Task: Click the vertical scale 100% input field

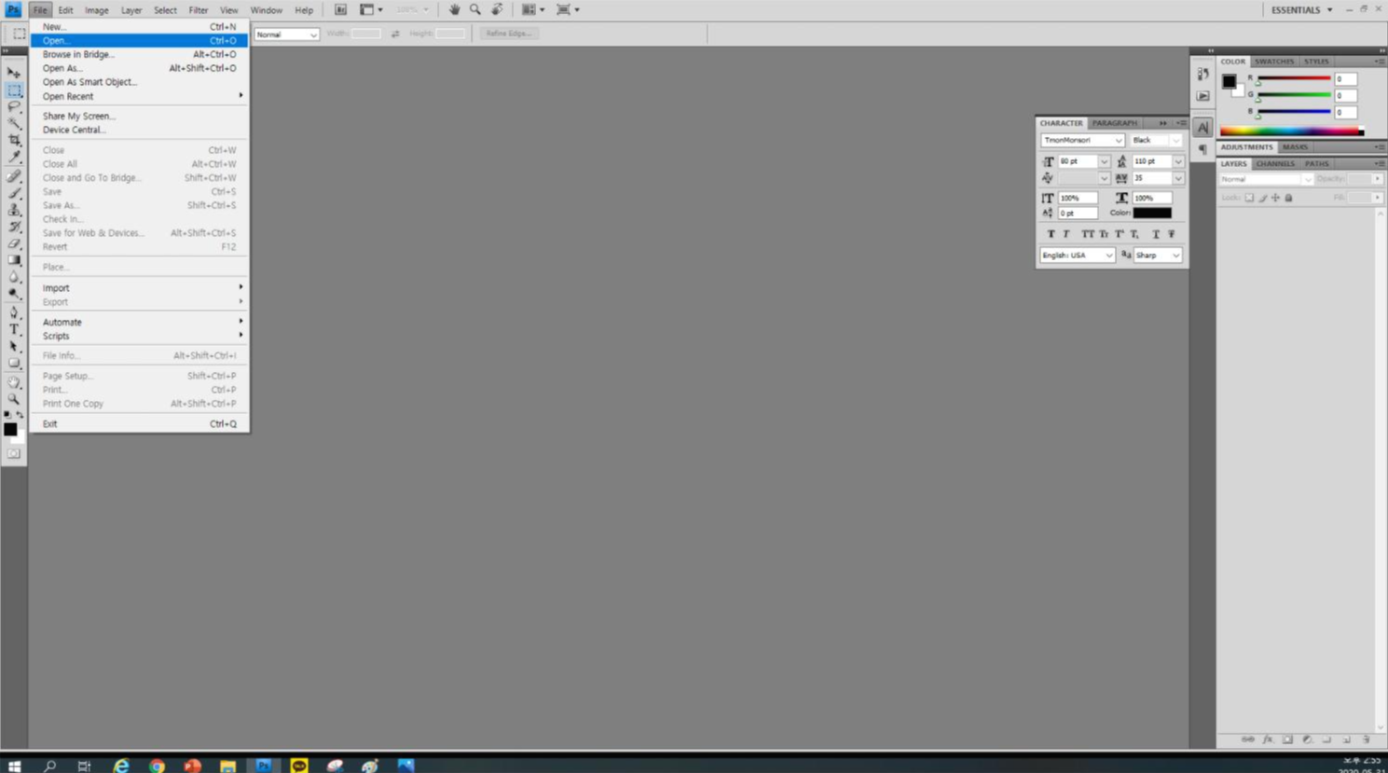Action: click(x=1078, y=198)
